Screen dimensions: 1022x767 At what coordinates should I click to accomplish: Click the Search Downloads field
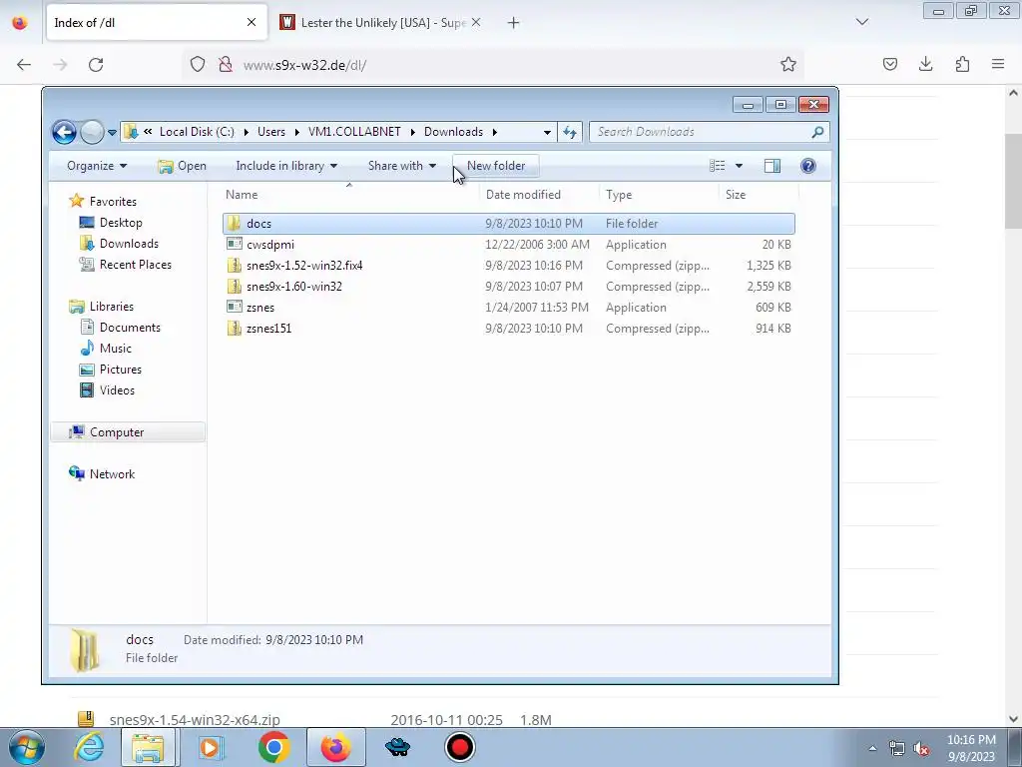710,132
